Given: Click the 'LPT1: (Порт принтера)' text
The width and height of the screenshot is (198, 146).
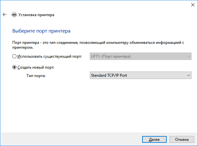Looking at the screenshot, I should [111, 57].
